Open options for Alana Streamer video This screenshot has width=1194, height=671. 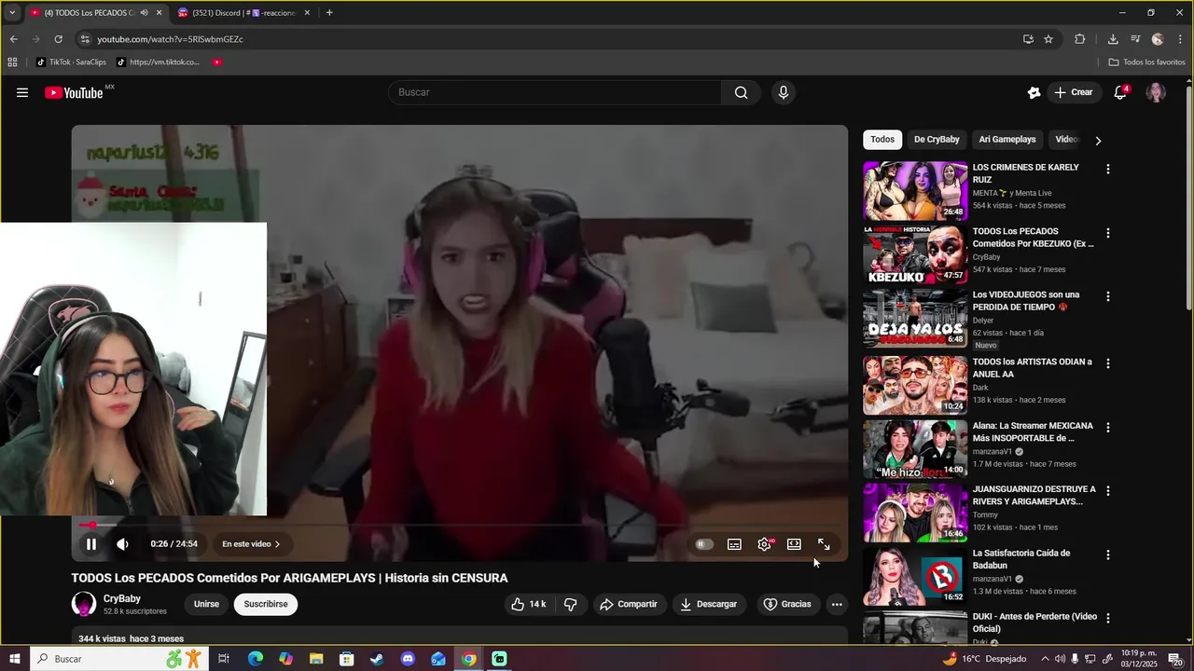pos(1108,428)
